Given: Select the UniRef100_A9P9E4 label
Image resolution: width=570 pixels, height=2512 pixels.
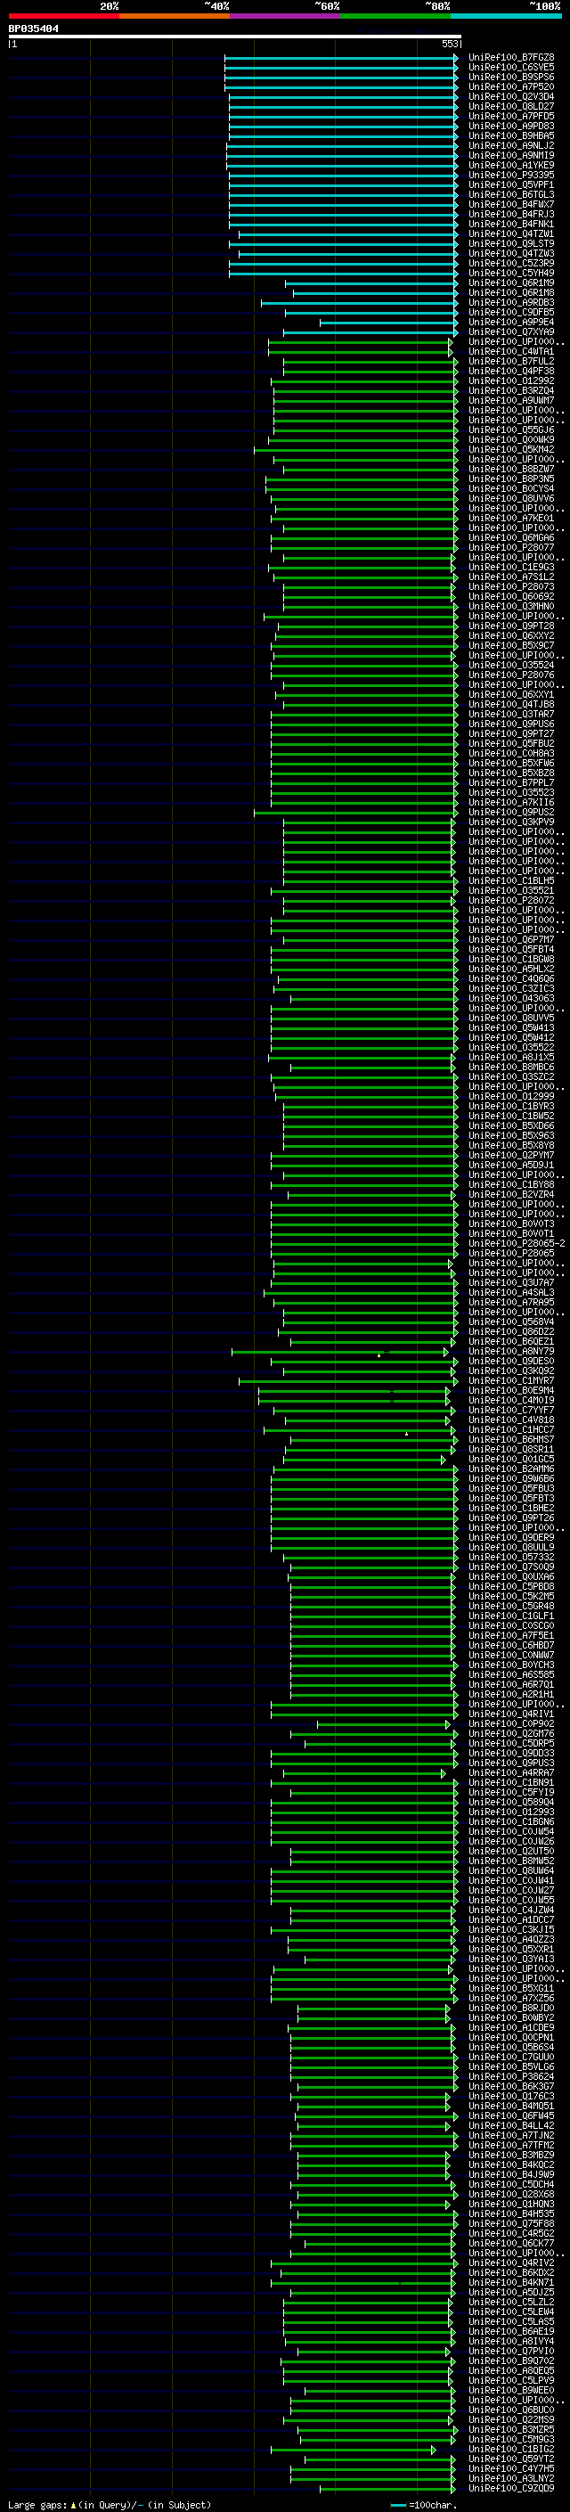Looking at the screenshot, I should click(510, 322).
